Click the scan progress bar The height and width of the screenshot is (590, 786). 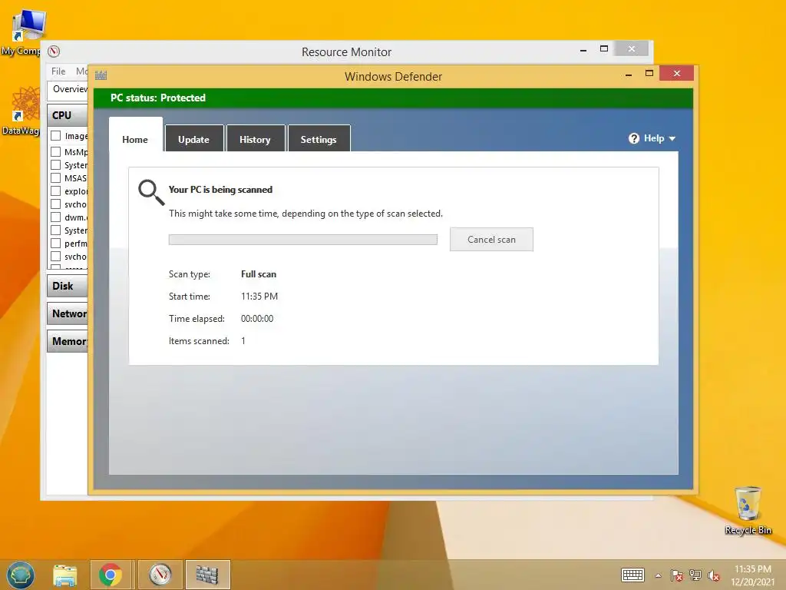(302, 240)
